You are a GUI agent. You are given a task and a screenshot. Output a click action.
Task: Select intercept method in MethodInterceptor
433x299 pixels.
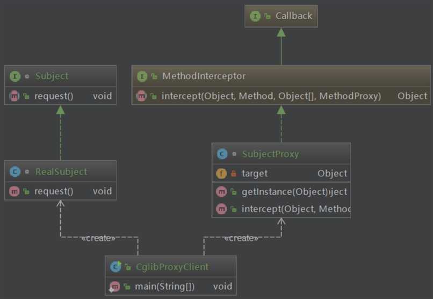click(271, 96)
